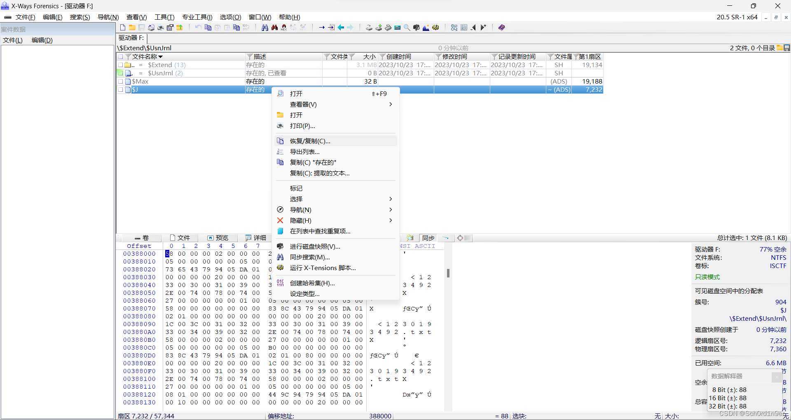Click 文件(L) in the case data panel

pyautogui.click(x=12, y=40)
